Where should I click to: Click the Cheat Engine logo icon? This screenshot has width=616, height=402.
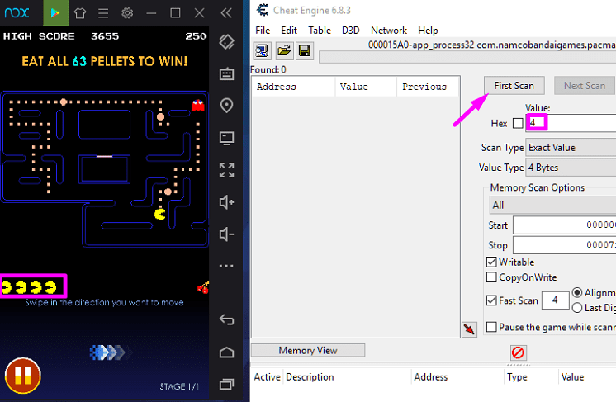[x=263, y=10]
